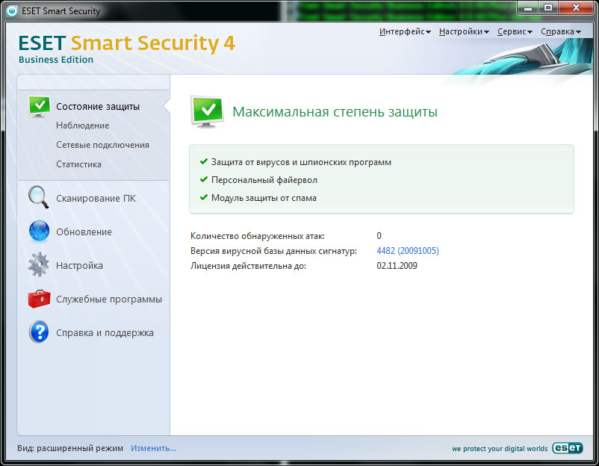This screenshot has height=466, width=599.
Task: Click the blue question mark help icon
Action: click(x=39, y=332)
